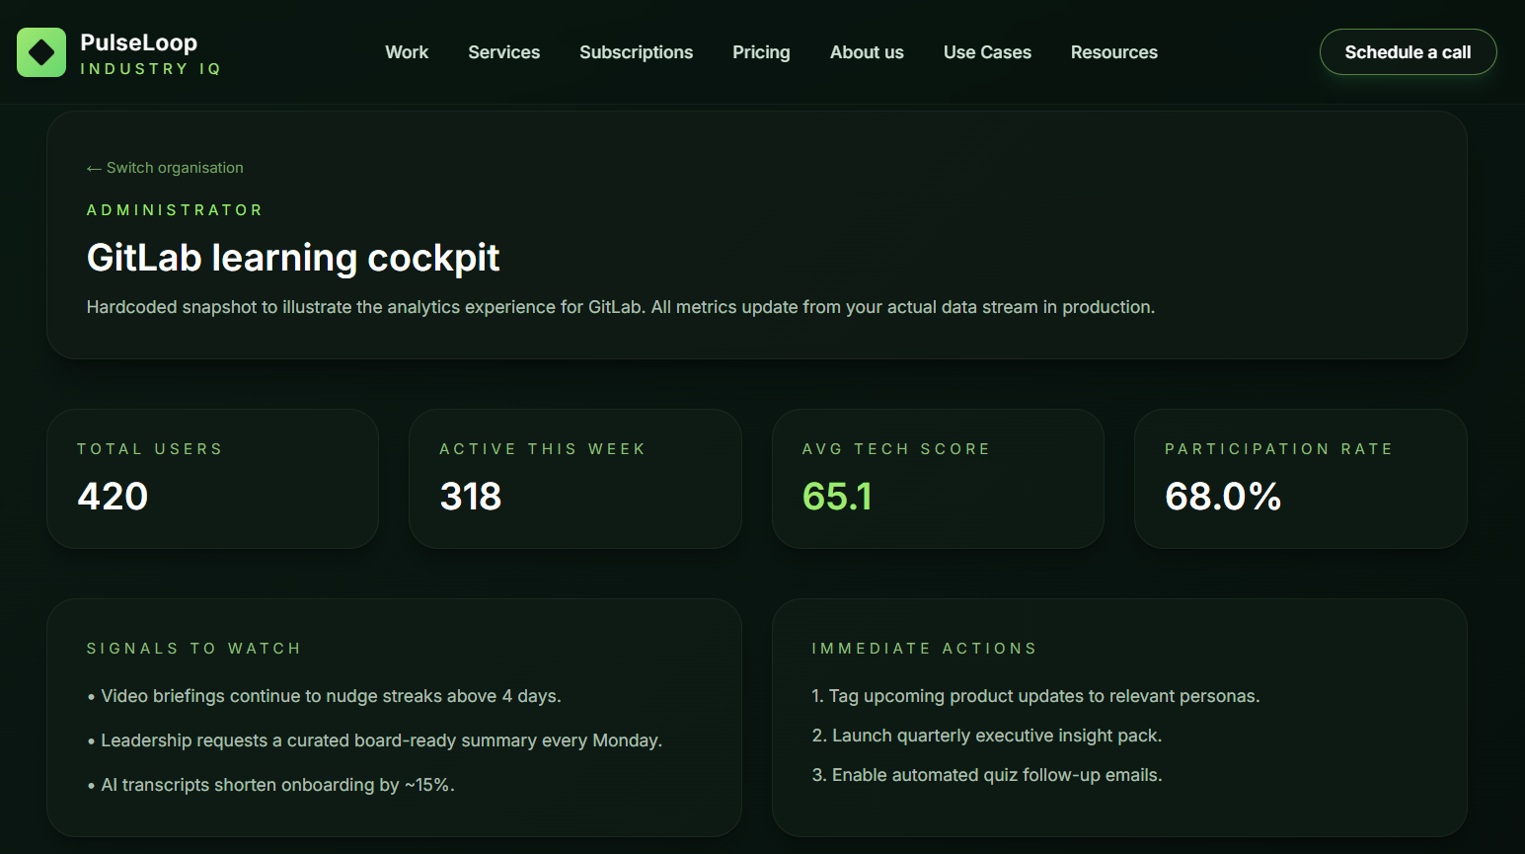Select the Leadership board-ready summary bullet
The width and height of the screenshot is (1525, 854).
coord(374,740)
